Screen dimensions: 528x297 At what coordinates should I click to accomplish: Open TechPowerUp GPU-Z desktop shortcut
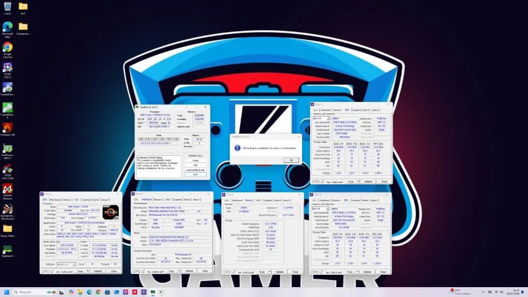coord(7,151)
